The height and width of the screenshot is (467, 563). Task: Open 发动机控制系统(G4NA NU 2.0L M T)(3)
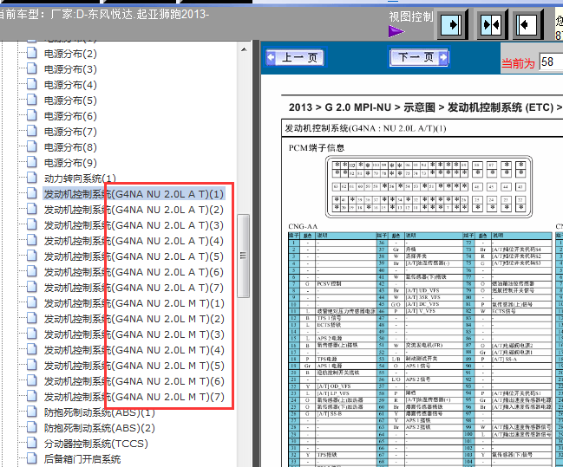134,334
